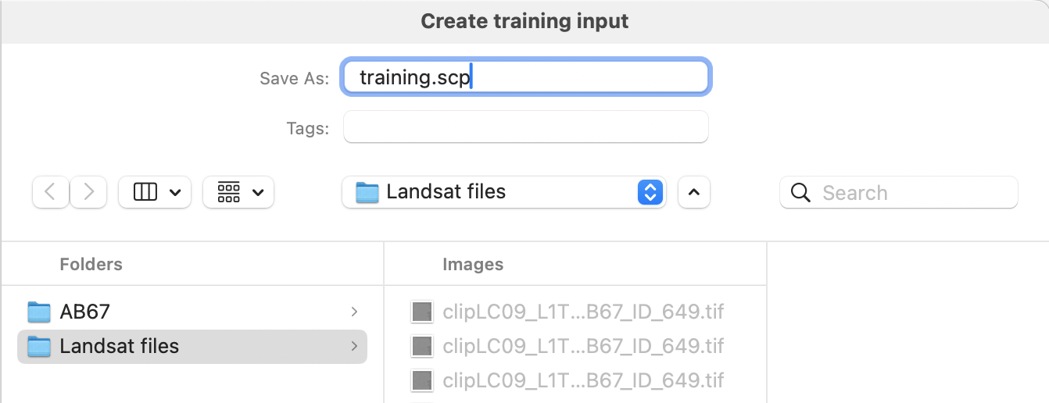Image resolution: width=1049 pixels, height=403 pixels.
Task: Click the Landsat files folder icon in sidebar
Action: pos(39,346)
